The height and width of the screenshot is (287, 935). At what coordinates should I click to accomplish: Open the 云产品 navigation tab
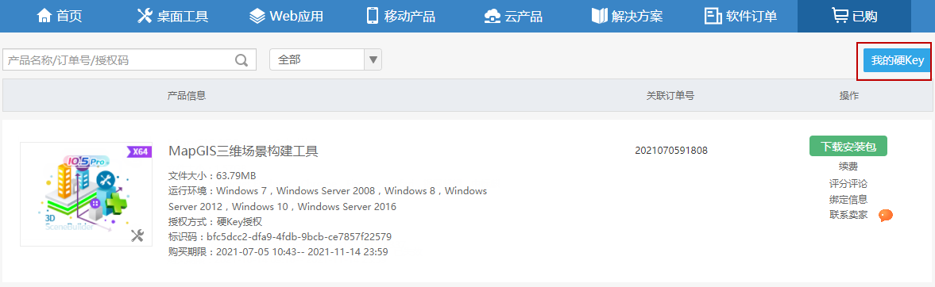pos(513,16)
